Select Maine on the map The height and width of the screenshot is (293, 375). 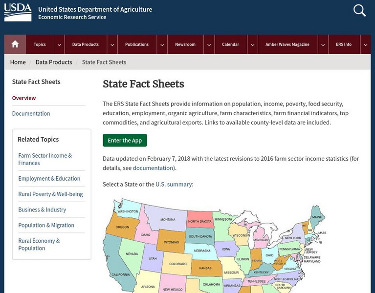click(317, 217)
